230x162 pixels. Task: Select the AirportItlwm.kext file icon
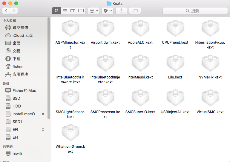pyautogui.click(x=105, y=28)
